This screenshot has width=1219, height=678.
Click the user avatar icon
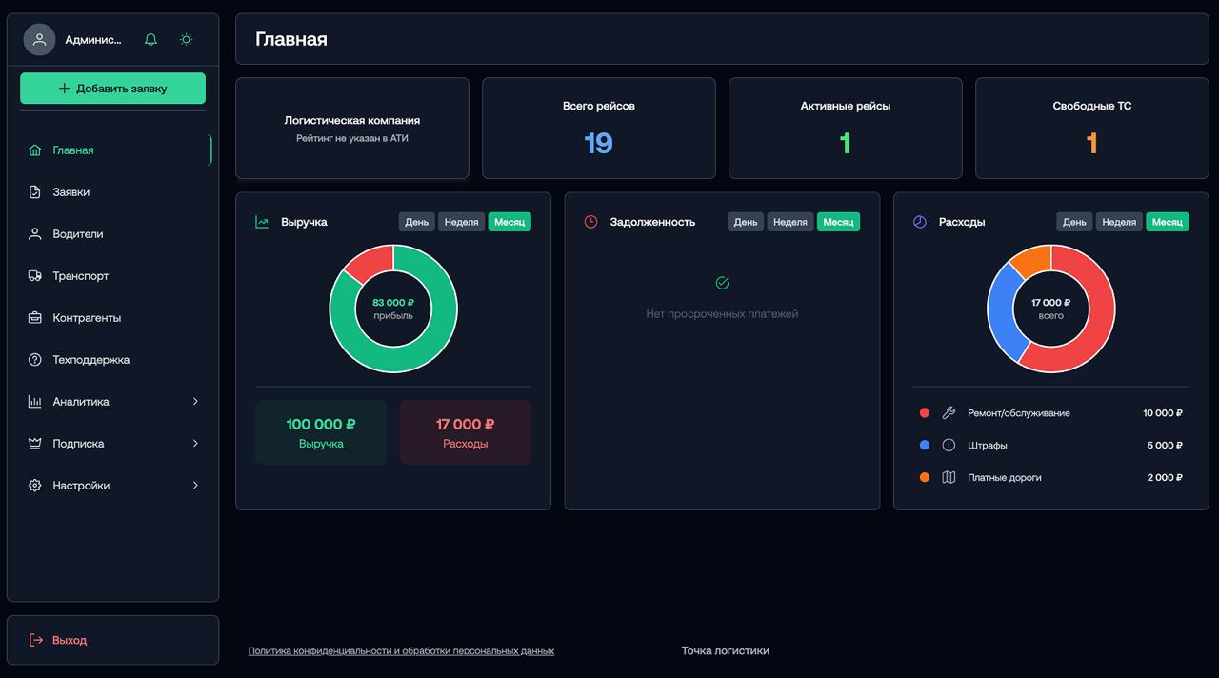(39, 40)
